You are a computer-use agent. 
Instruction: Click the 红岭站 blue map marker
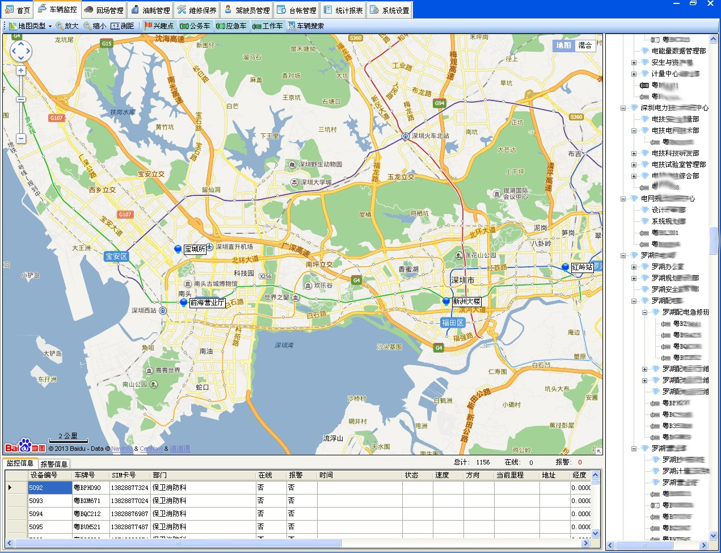coord(565,267)
